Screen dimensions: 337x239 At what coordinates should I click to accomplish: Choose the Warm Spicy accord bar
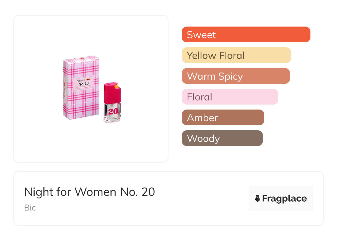click(x=235, y=76)
